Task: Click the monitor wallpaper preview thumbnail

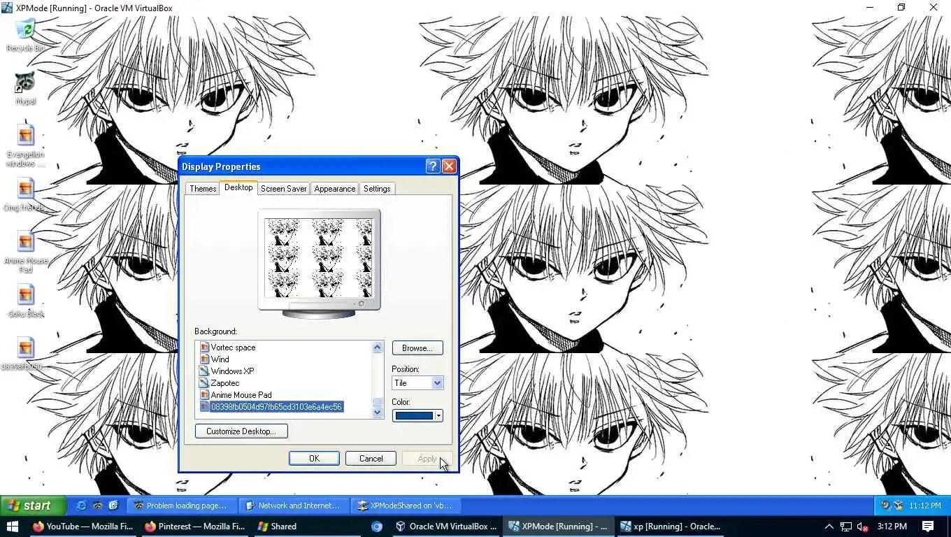Action: pyautogui.click(x=319, y=258)
